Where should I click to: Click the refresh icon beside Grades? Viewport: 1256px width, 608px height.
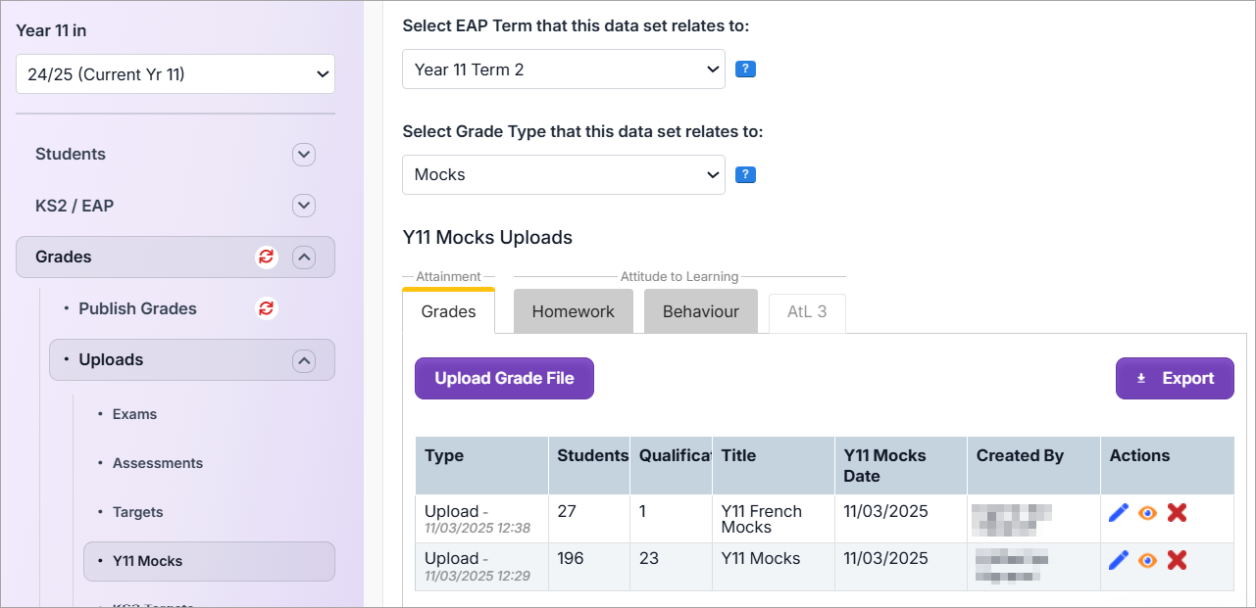pos(266,257)
